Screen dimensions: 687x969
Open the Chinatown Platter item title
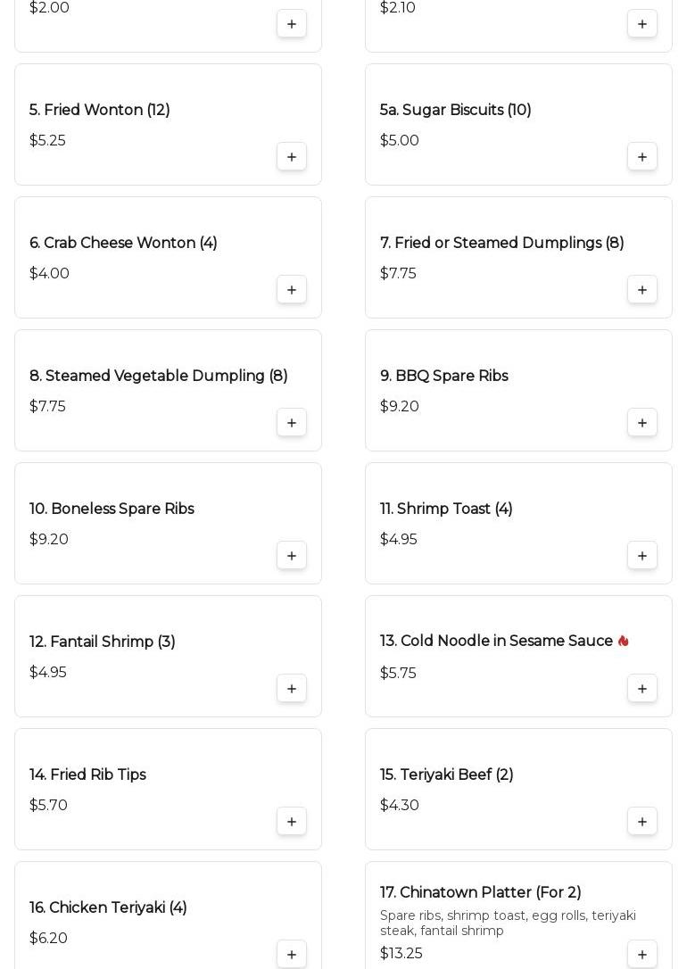pyautogui.click(x=480, y=892)
